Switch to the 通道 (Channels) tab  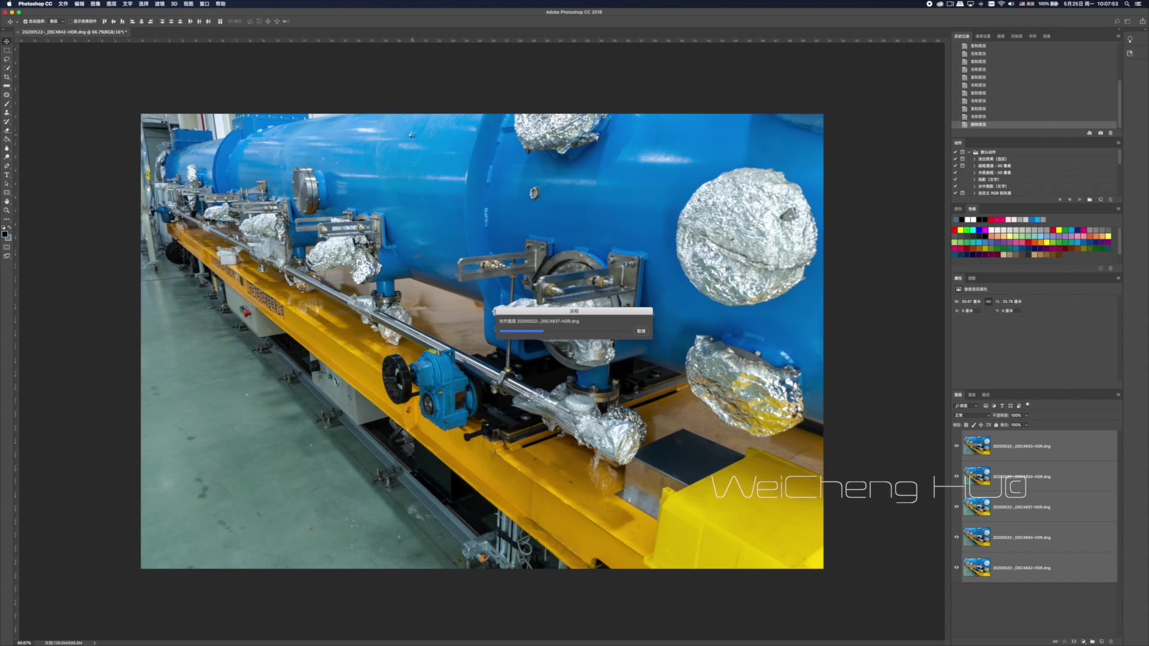972,395
